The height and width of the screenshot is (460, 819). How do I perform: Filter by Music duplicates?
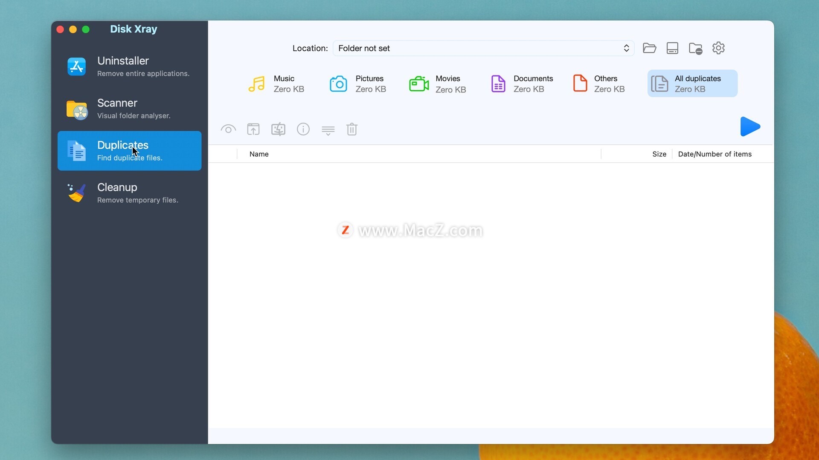pos(276,83)
